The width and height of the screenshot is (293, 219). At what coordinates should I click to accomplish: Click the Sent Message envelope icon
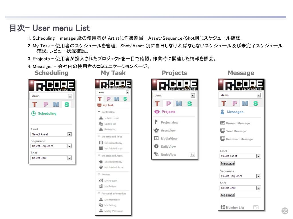[223, 131]
